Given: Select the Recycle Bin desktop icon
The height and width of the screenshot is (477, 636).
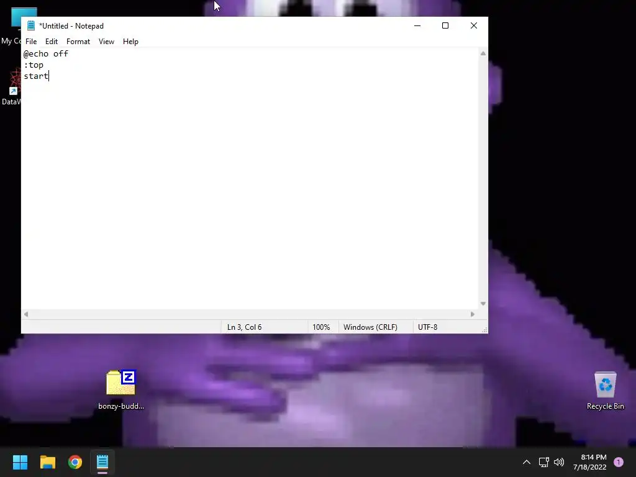Looking at the screenshot, I should tap(605, 391).
